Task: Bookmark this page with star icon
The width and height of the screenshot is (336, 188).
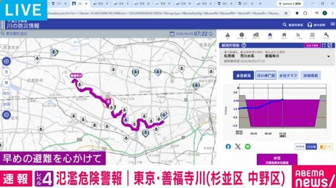Action: 286,13
